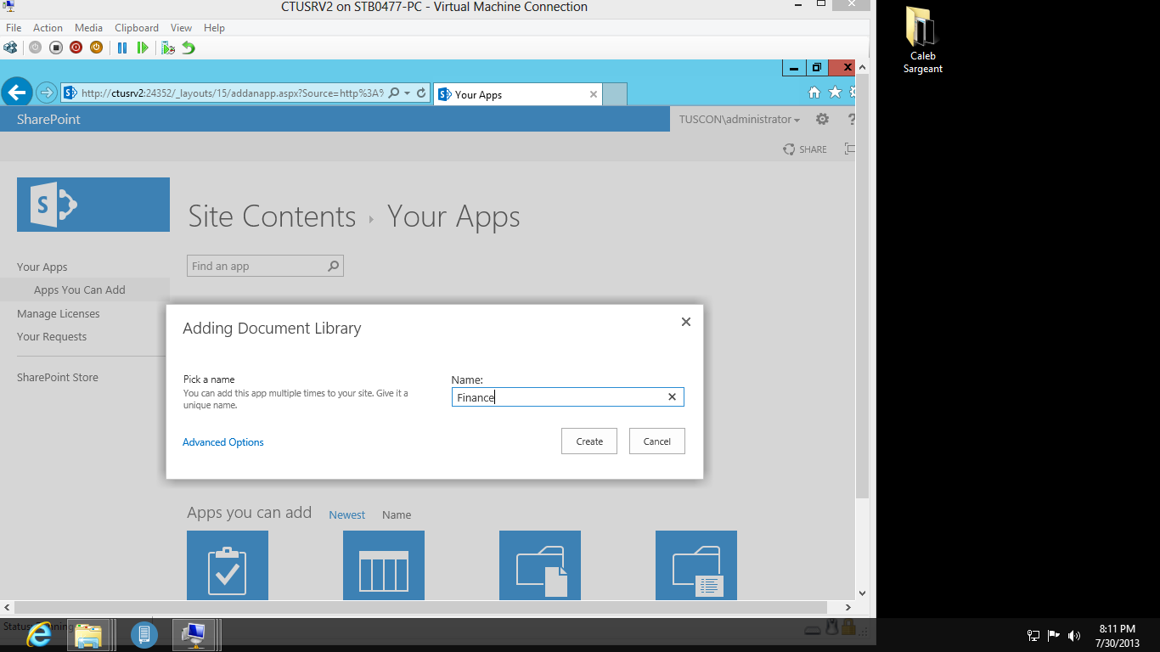Click the search magnifier in the address bar
Image resolution: width=1160 pixels, height=652 pixels.
coord(394,93)
